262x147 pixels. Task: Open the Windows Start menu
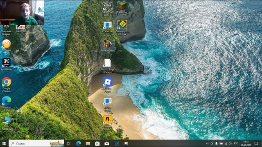tap(4, 143)
